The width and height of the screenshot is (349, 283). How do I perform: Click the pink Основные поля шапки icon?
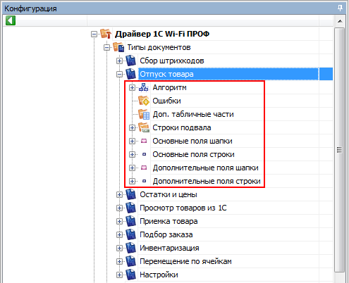tap(144, 141)
